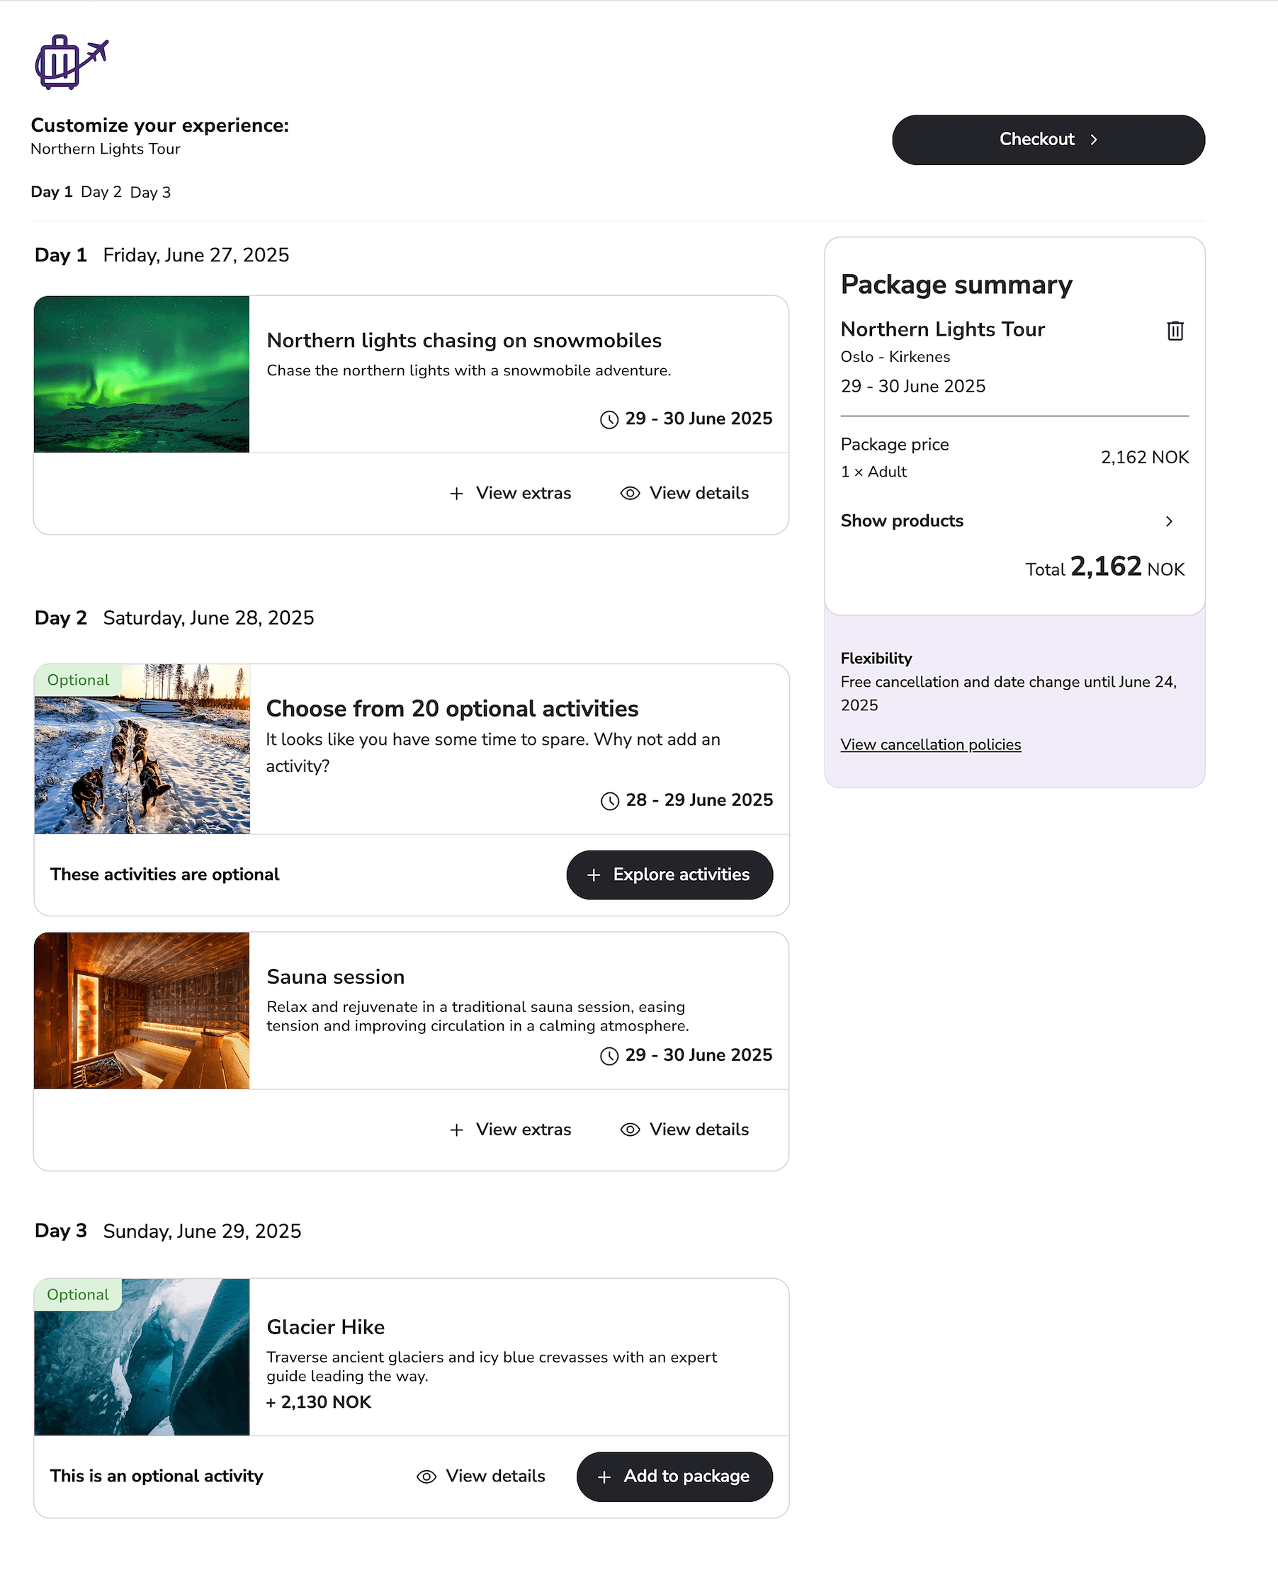1278x1570 pixels.
Task: Click eye icon for Sauna session details
Action: (629, 1130)
